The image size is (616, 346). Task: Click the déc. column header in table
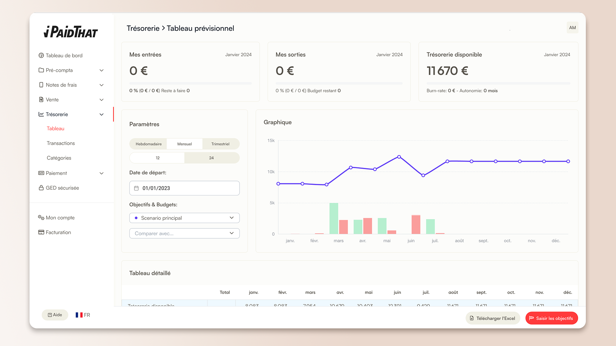click(x=568, y=292)
